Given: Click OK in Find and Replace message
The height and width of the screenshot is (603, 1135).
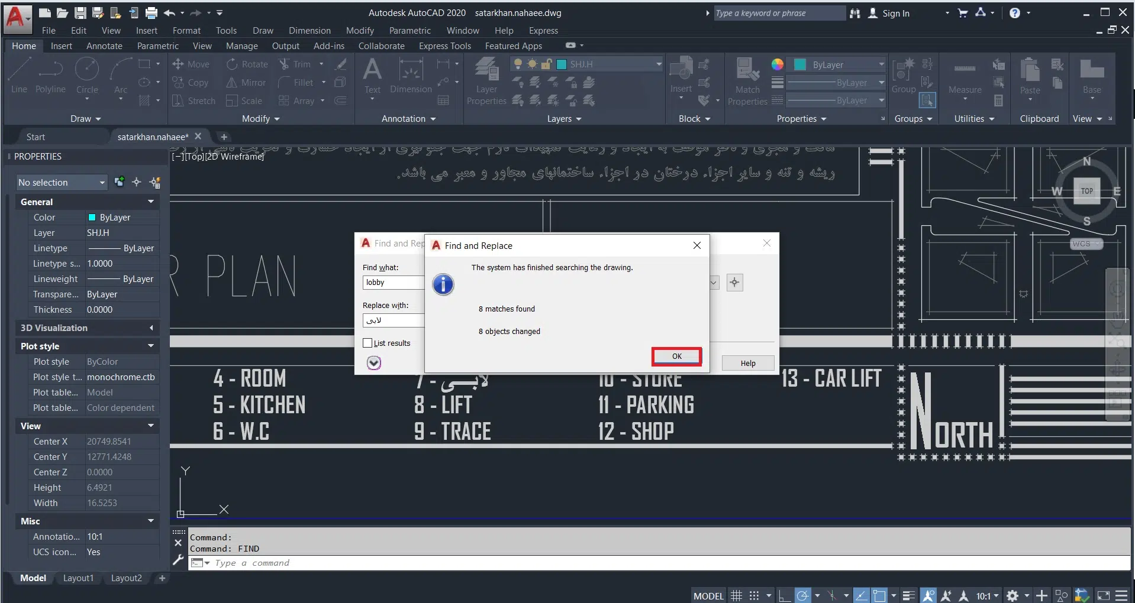Looking at the screenshot, I should click(x=676, y=356).
